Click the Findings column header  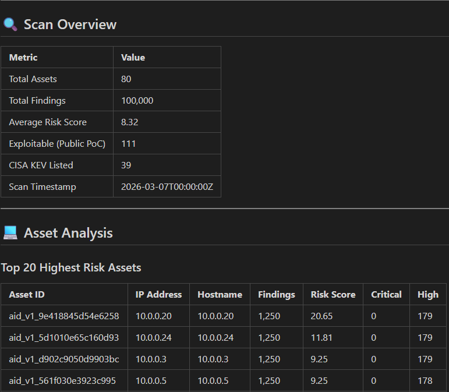coord(276,294)
